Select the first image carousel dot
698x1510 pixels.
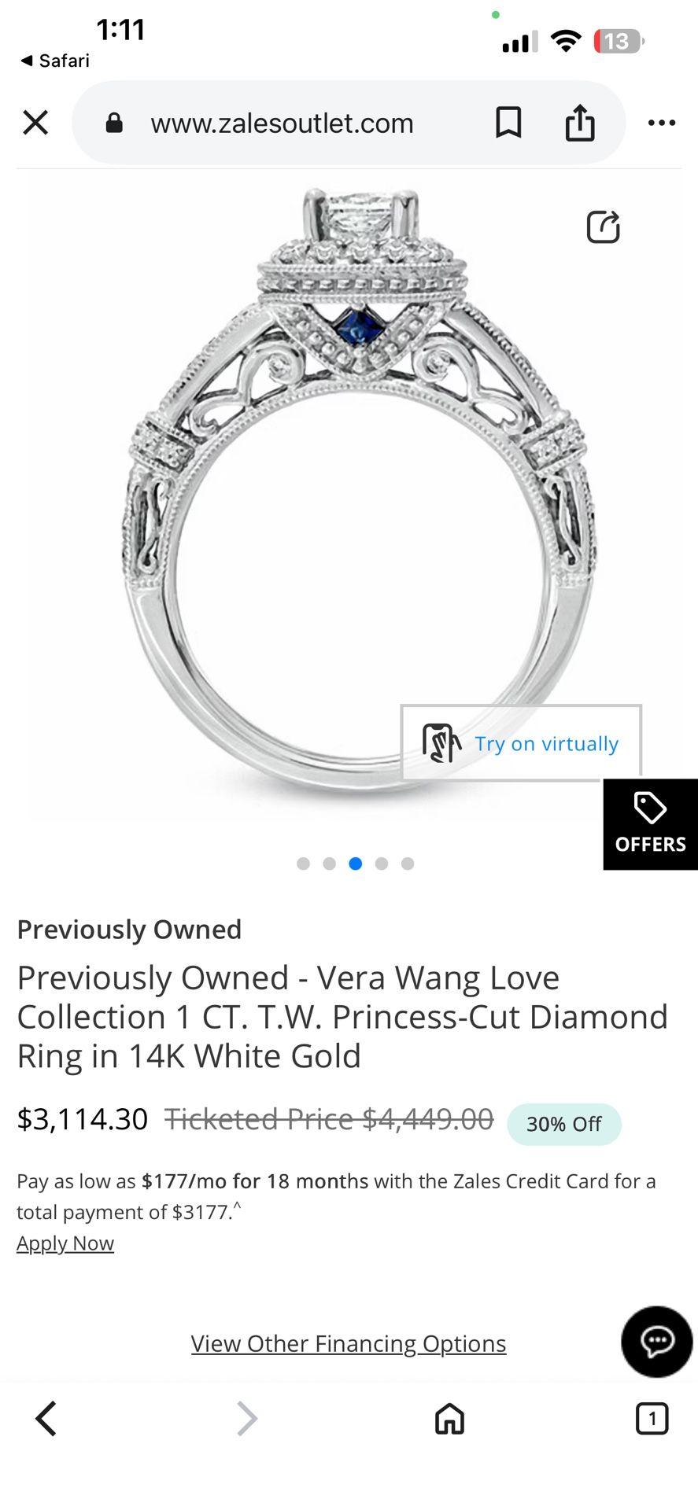(x=303, y=864)
